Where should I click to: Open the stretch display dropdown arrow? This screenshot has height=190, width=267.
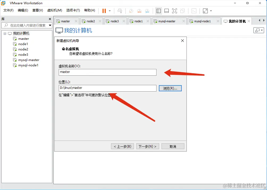[211, 11]
